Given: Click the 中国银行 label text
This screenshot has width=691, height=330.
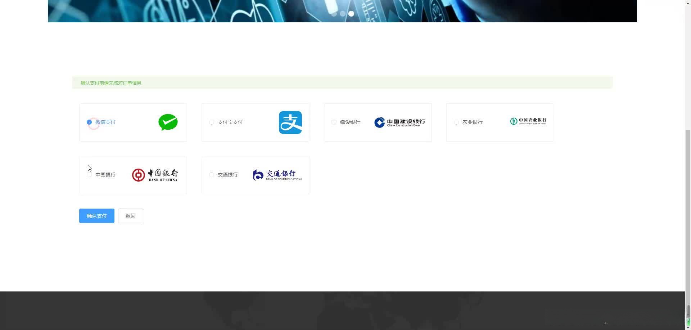Looking at the screenshot, I should [105, 175].
